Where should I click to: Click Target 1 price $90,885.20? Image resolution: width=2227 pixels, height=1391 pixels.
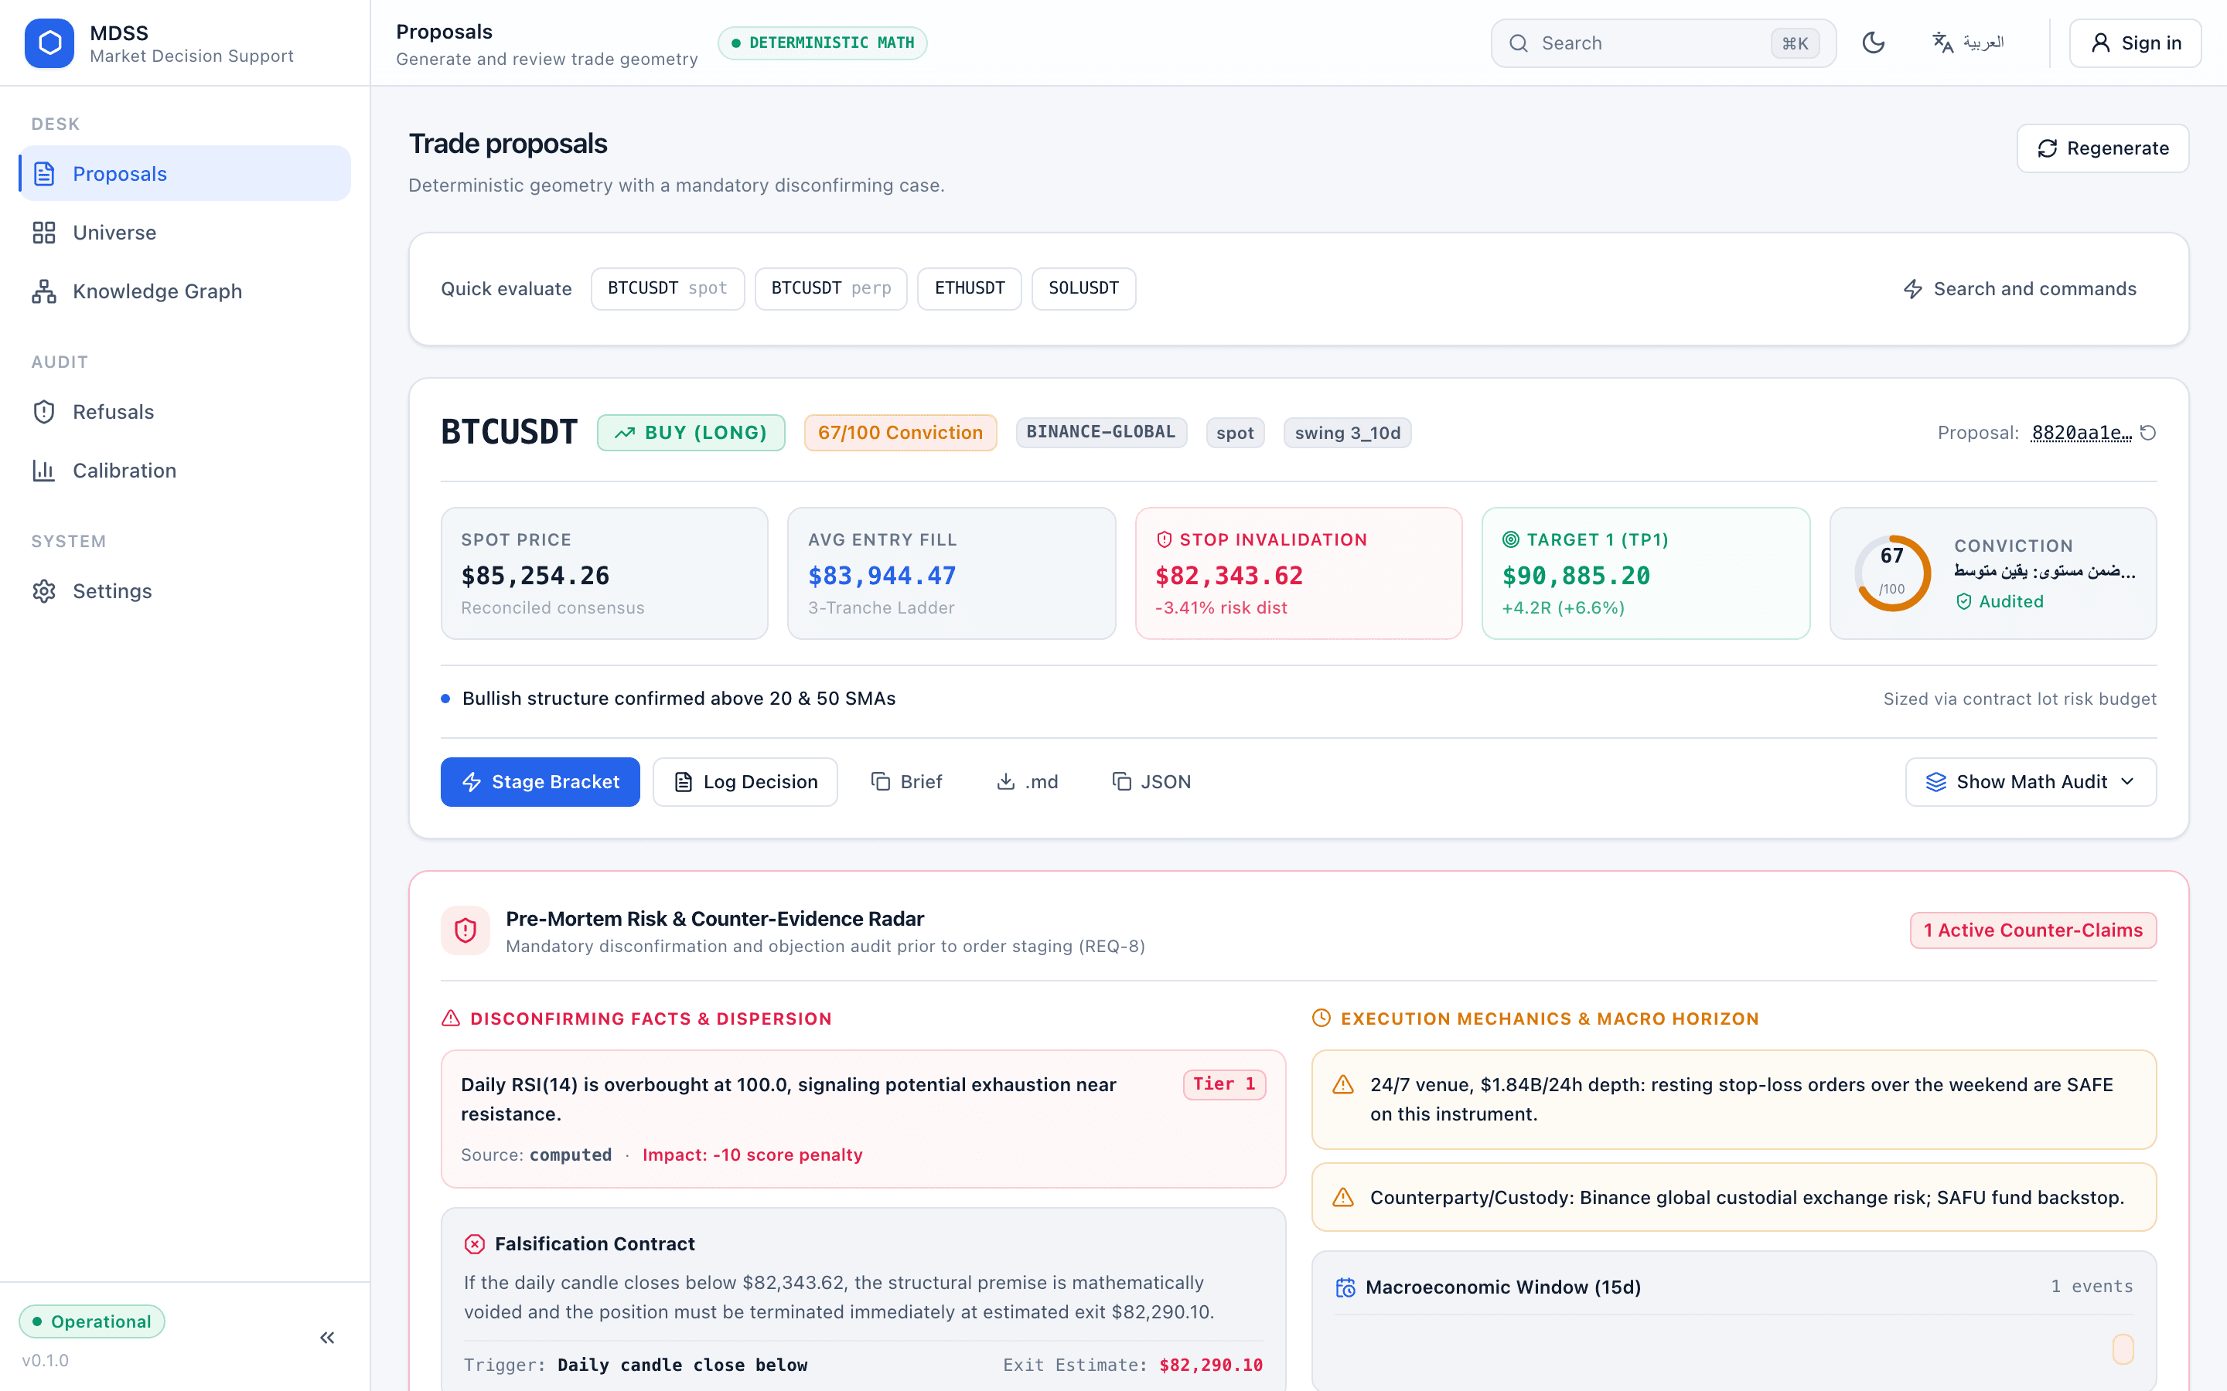(1577, 576)
